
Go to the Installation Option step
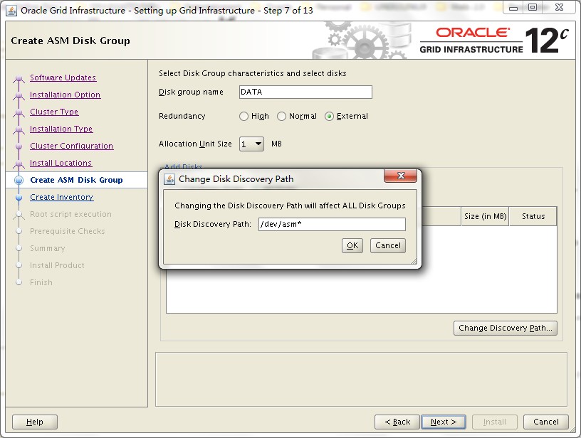click(66, 95)
